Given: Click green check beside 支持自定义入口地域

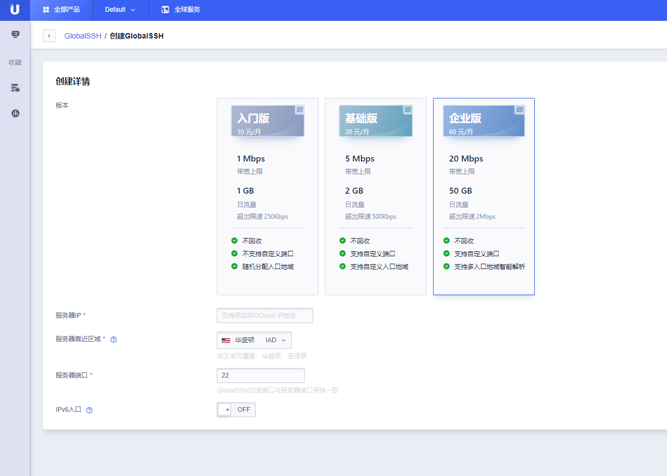Looking at the screenshot, I should click(x=343, y=266).
